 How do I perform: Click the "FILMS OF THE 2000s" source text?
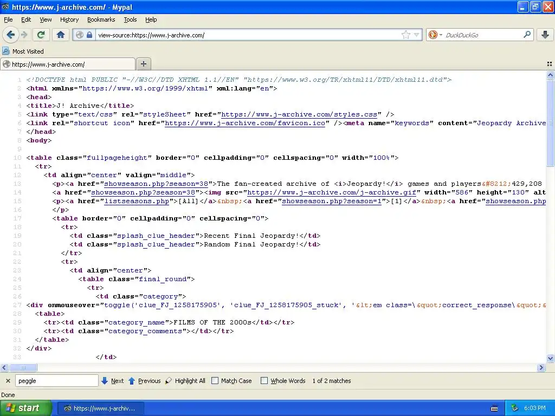[212, 322]
